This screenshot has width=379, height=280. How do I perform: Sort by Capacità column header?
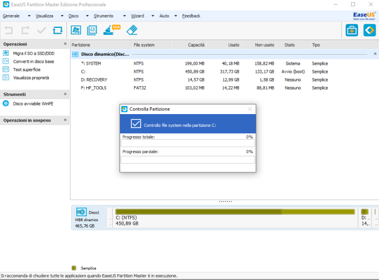pyautogui.click(x=188, y=45)
